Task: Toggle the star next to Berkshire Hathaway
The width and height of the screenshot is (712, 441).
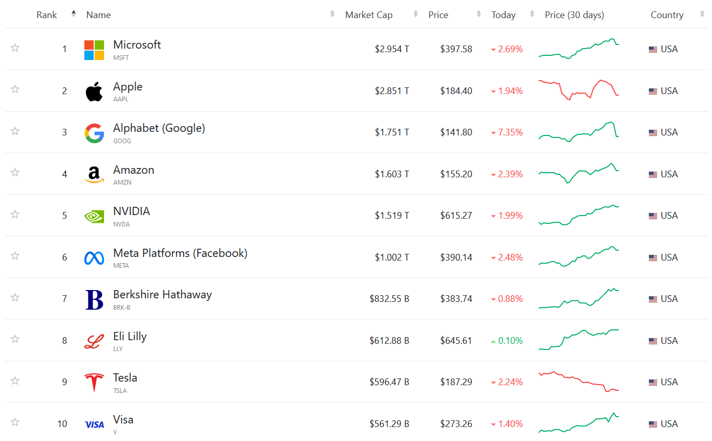Action: click(x=15, y=297)
